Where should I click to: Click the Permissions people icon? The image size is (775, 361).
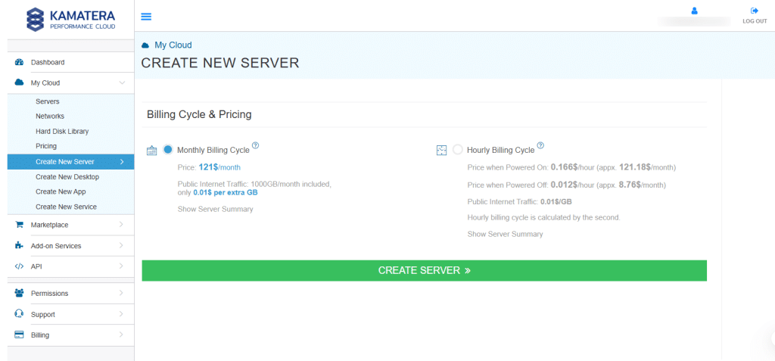[19, 293]
